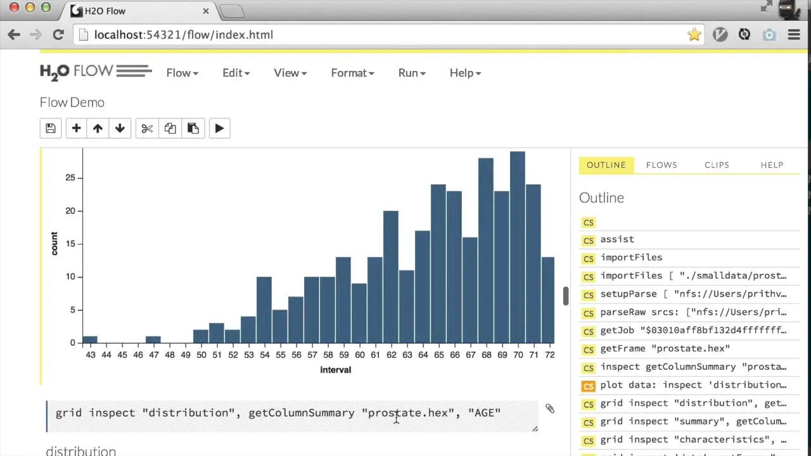811x456 pixels.
Task: Select getFrame "prostate.hex" in outline
Action: pos(665,348)
